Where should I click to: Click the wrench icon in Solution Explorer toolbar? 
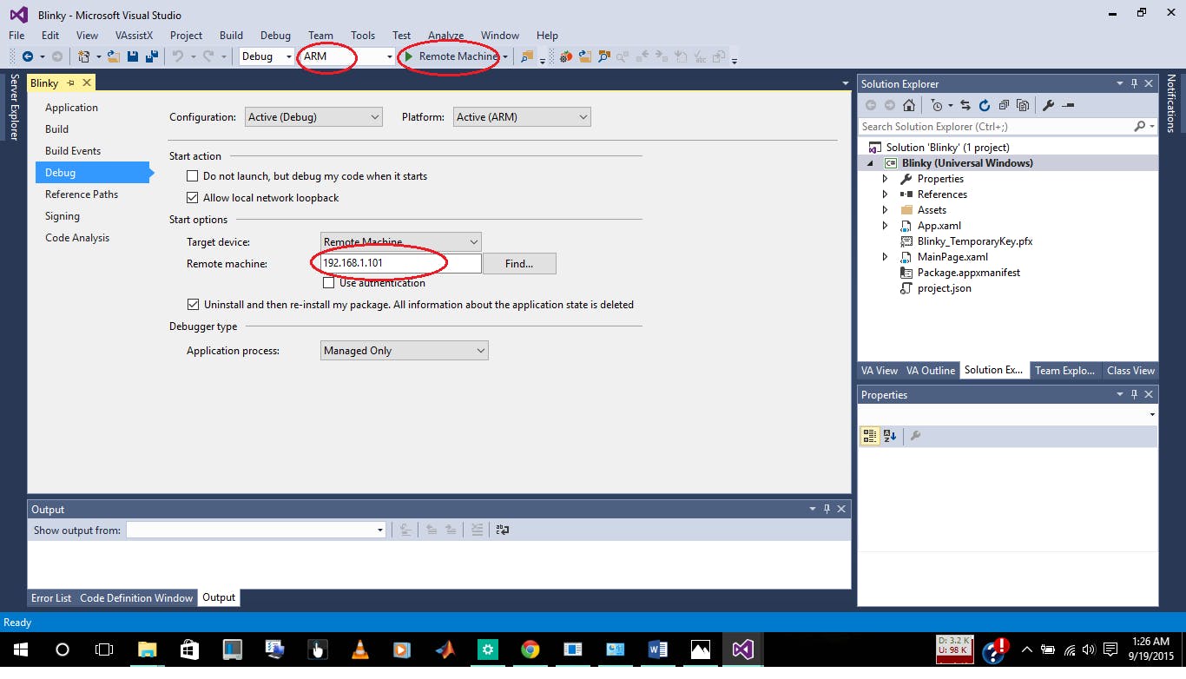[x=1048, y=105]
